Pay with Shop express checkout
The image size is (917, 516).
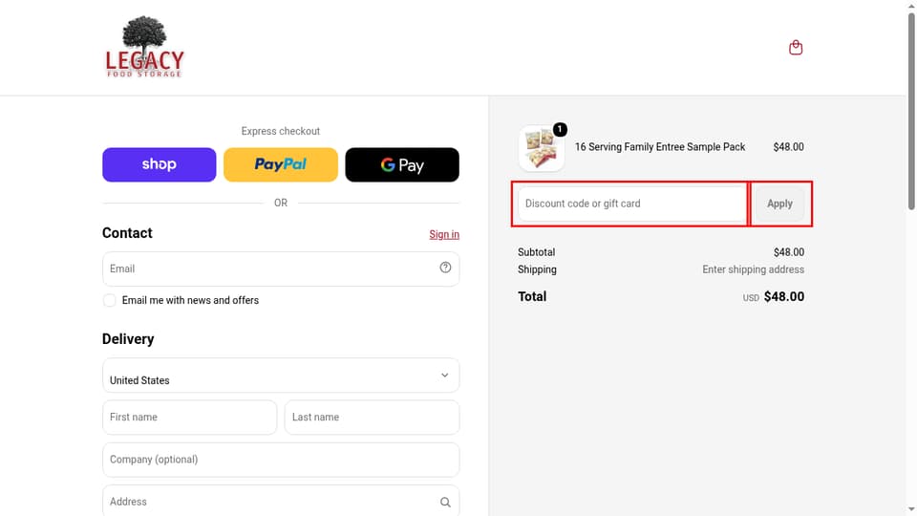tap(160, 164)
